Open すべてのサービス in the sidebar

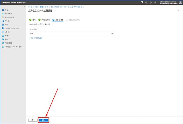[x=8, y=17]
